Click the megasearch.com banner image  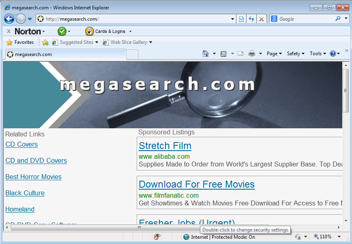[x=173, y=95]
